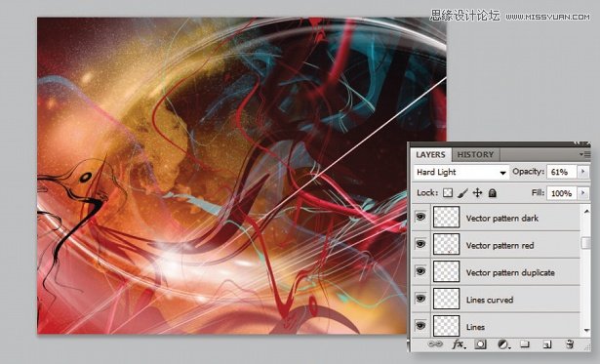Create a new layer
This screenshot has width=600, height=364.
[x=547, y=344]
